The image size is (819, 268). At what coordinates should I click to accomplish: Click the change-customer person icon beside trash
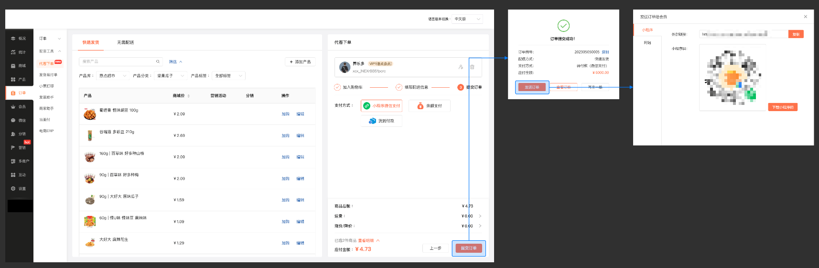tap(461, 67)
